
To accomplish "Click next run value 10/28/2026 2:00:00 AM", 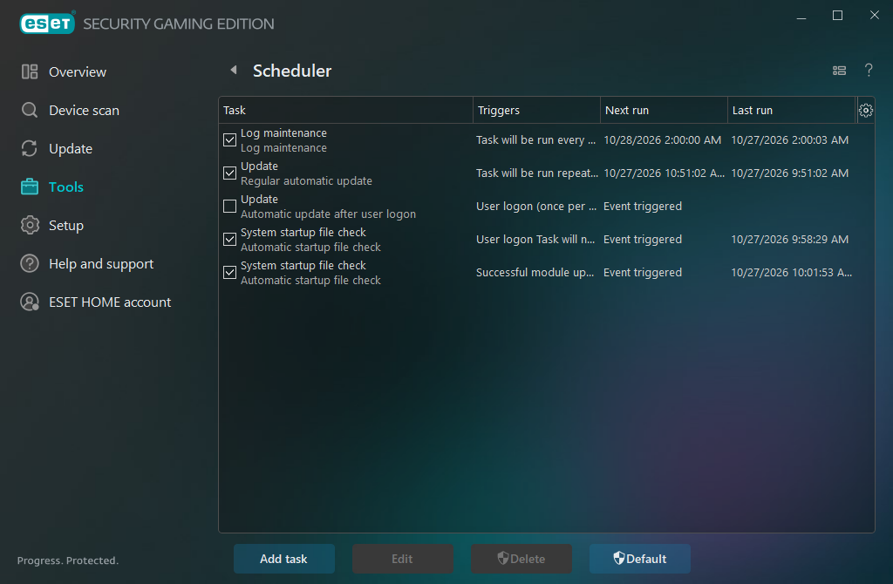I will click(663, 140).
